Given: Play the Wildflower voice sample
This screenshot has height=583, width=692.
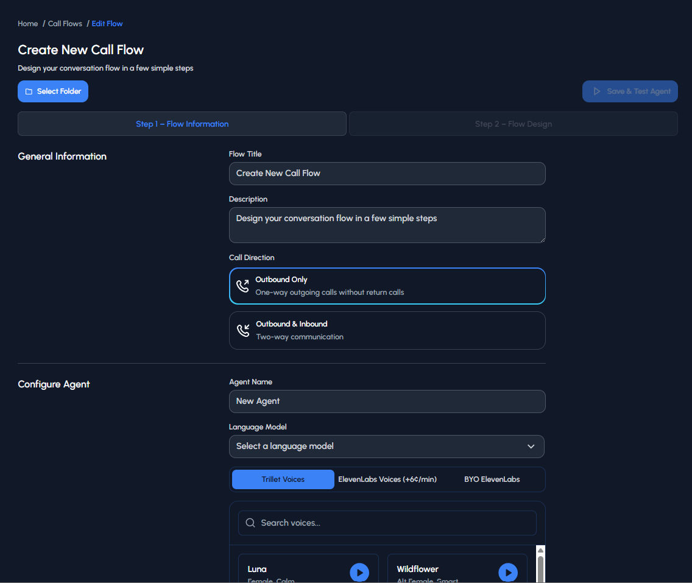Looking at the screenshot, I should point(508,572).
